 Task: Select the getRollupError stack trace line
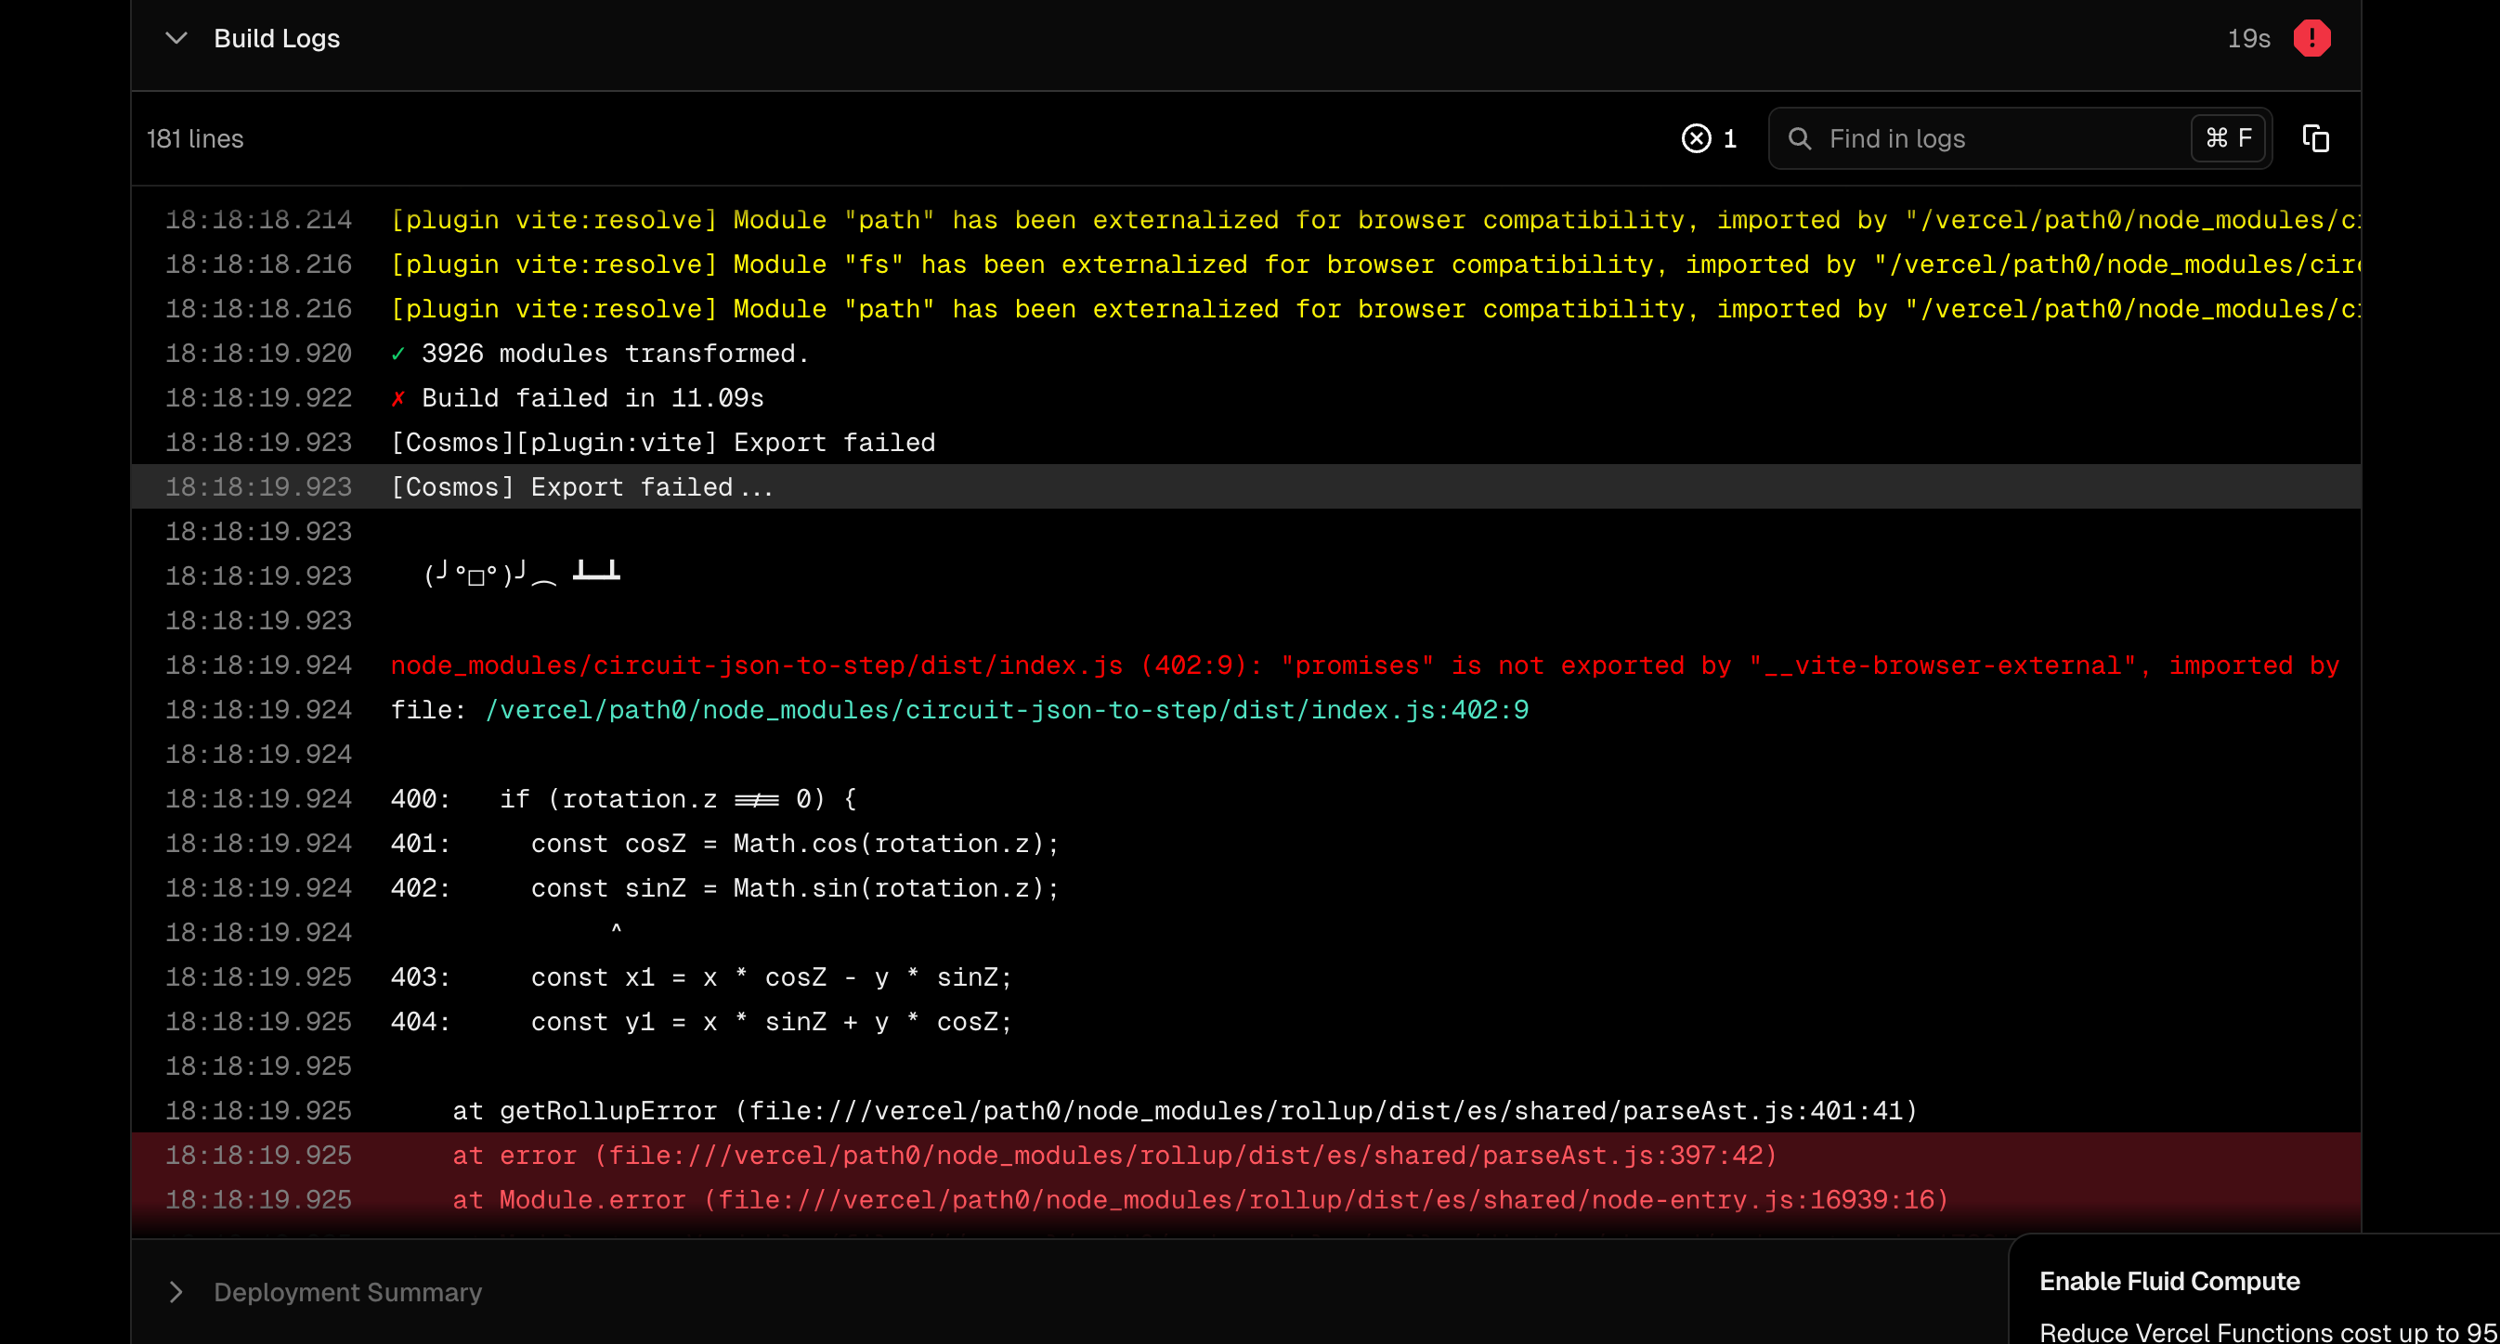click(x=1184, y=1110)
